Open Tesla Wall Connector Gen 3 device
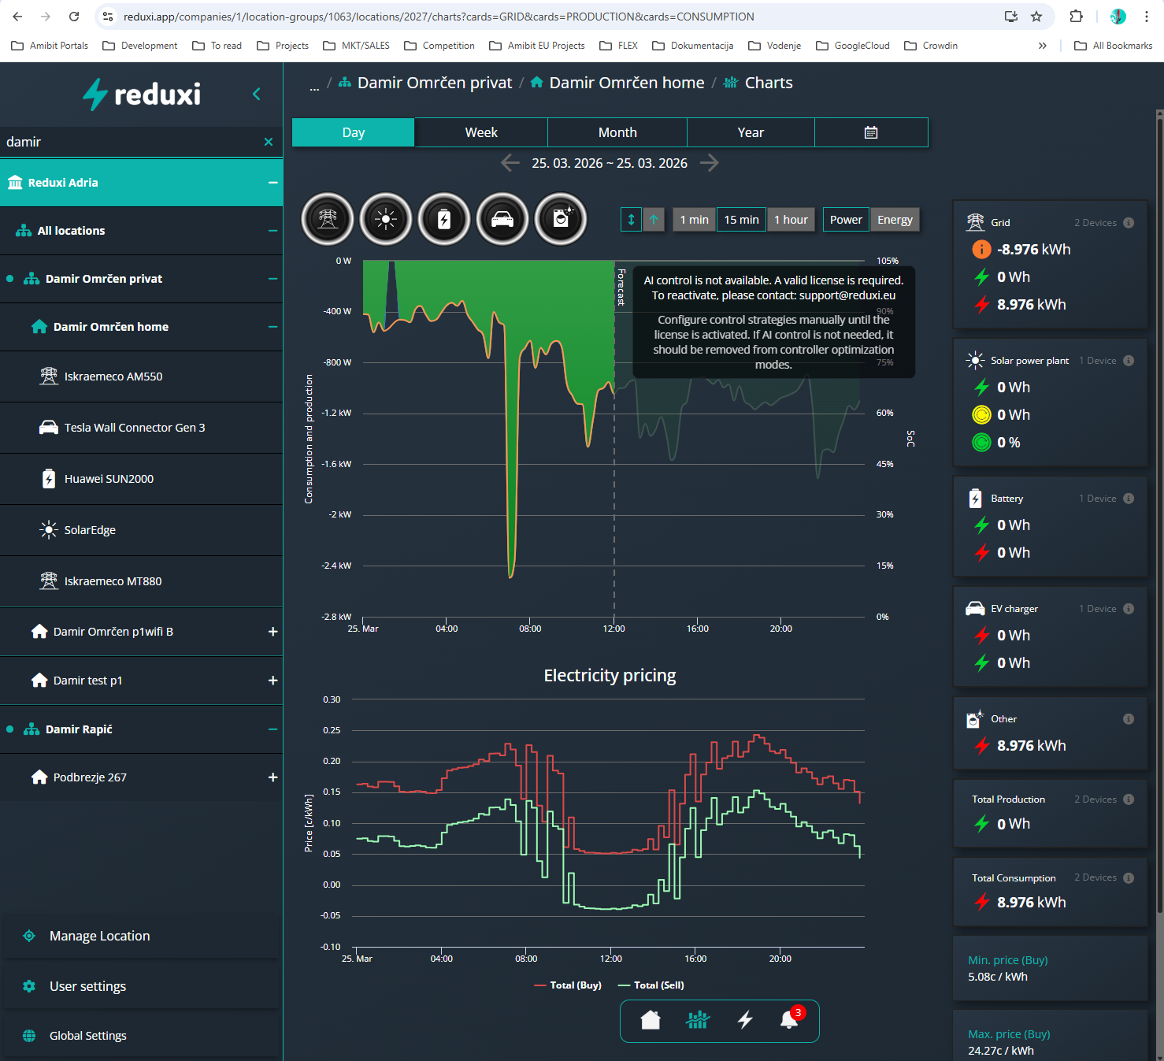This screenshot has height=1061, width=1164. click(x=141, y=428)
